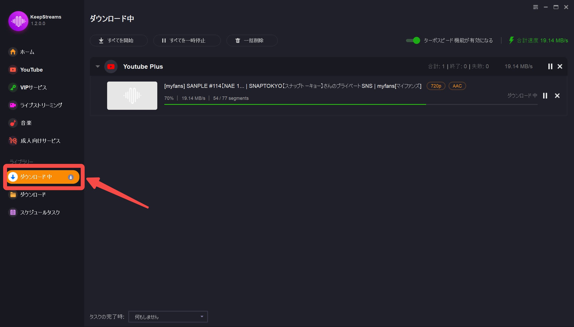Open 成人向けサービス in the sidebar
Viewport: 574px width, 327px height.
click(x=40, y=141)
